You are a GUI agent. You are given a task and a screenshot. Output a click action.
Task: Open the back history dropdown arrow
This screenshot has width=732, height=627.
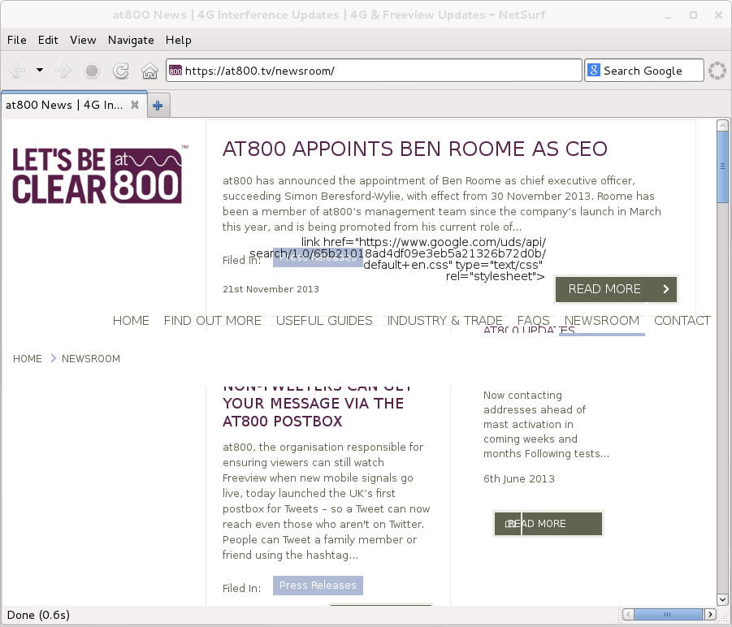tap(39, 71)
